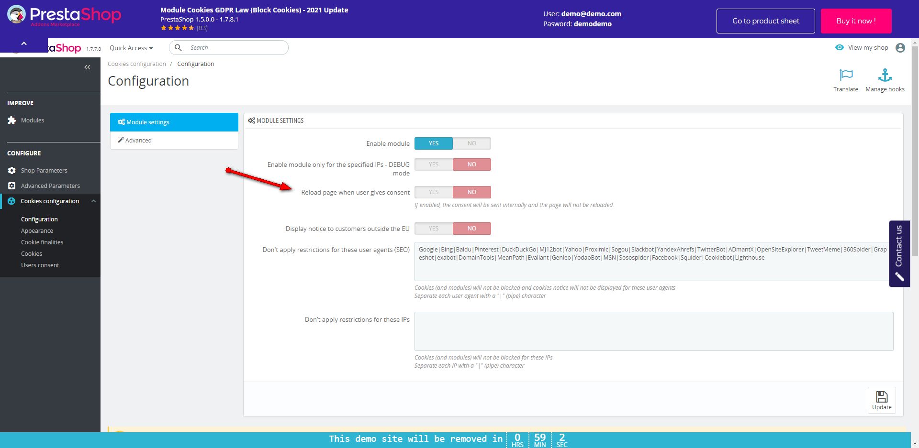This screenshot has width=919, height=448.
Task: Set Display notice outside the EU to NO
Action: [x=472, y=229]
